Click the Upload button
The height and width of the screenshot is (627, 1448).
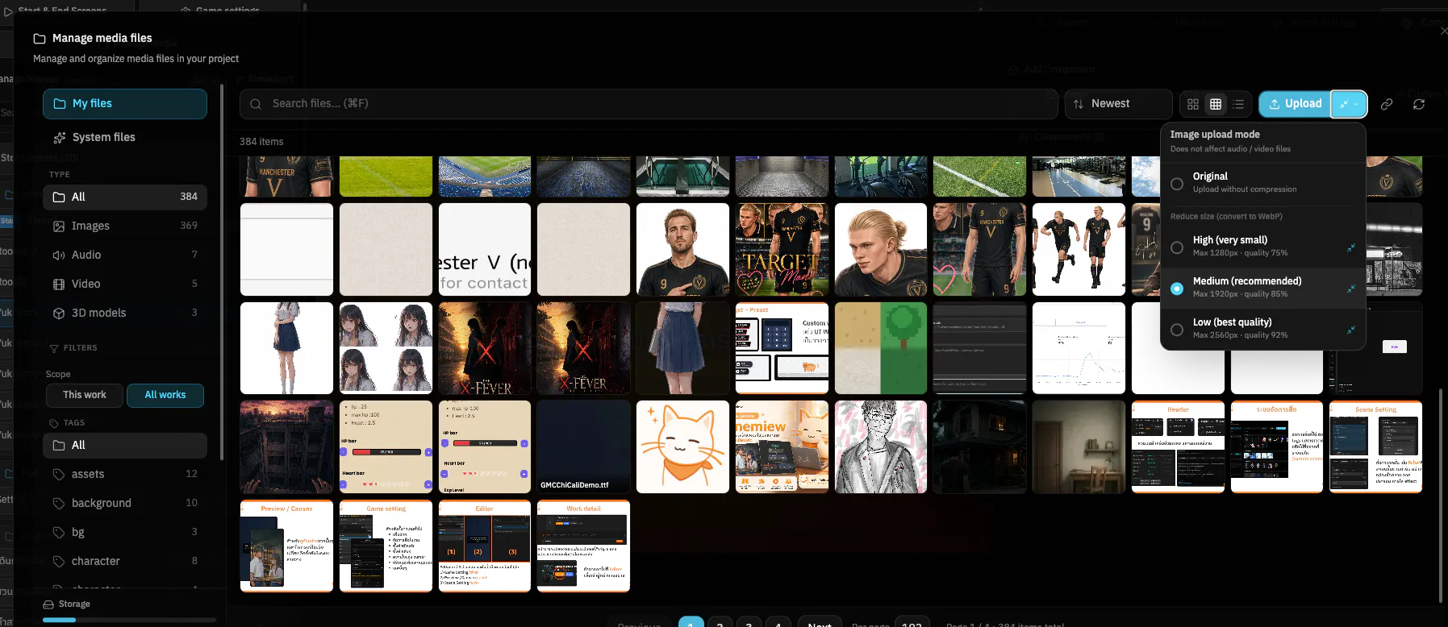click(1295, 104)
